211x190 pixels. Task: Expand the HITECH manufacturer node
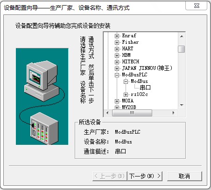(x=117, y=62)
